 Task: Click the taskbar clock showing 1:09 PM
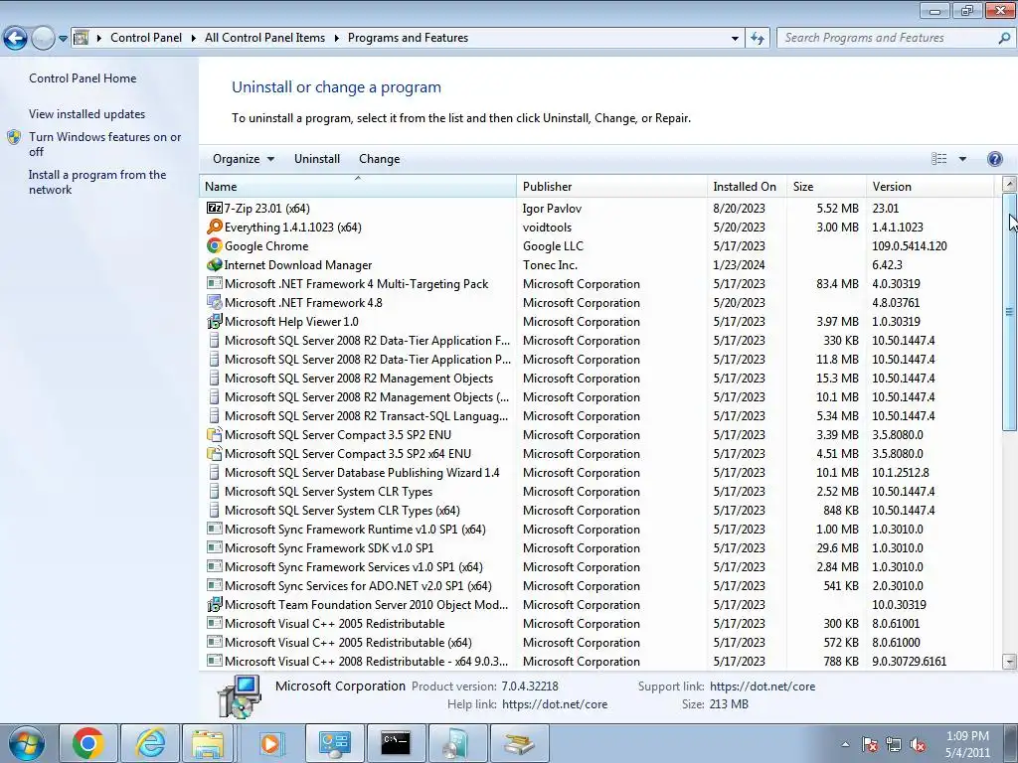[x=967, y=744]
